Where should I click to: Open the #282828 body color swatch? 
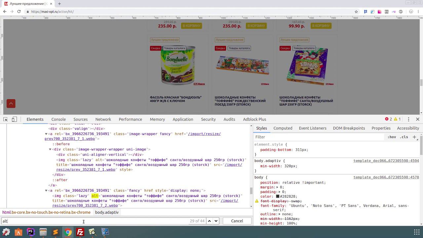(x=278, y=196)
